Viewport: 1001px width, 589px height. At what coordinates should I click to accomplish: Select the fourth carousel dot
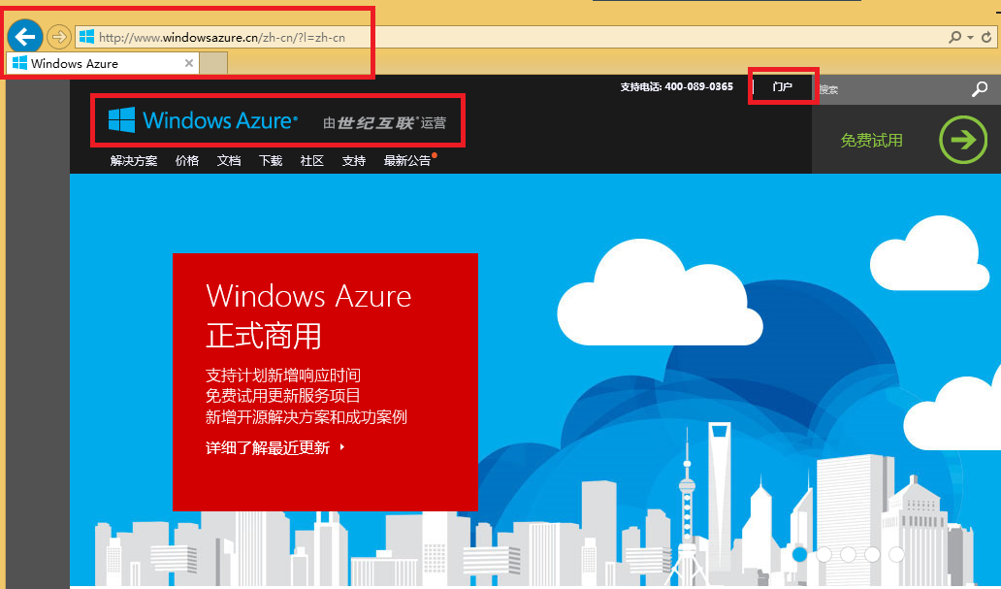pyautogui.click(x=872, y=554)
